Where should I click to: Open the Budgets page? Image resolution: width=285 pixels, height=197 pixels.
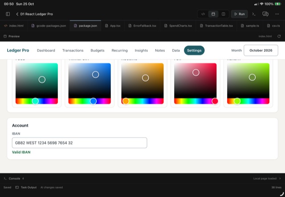tap(98, 51)
